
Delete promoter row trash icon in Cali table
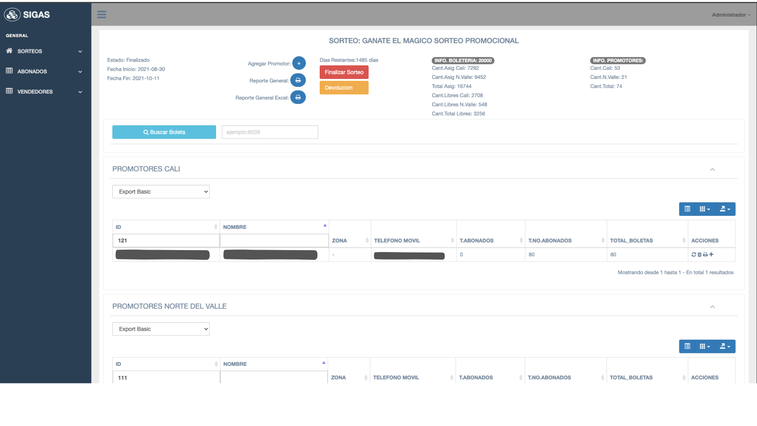699,254
